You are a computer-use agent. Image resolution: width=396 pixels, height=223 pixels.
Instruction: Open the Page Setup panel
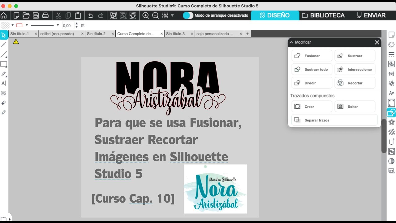391,35
